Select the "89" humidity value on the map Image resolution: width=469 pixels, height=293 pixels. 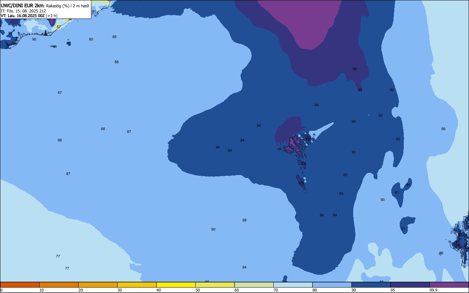(114, 37)
